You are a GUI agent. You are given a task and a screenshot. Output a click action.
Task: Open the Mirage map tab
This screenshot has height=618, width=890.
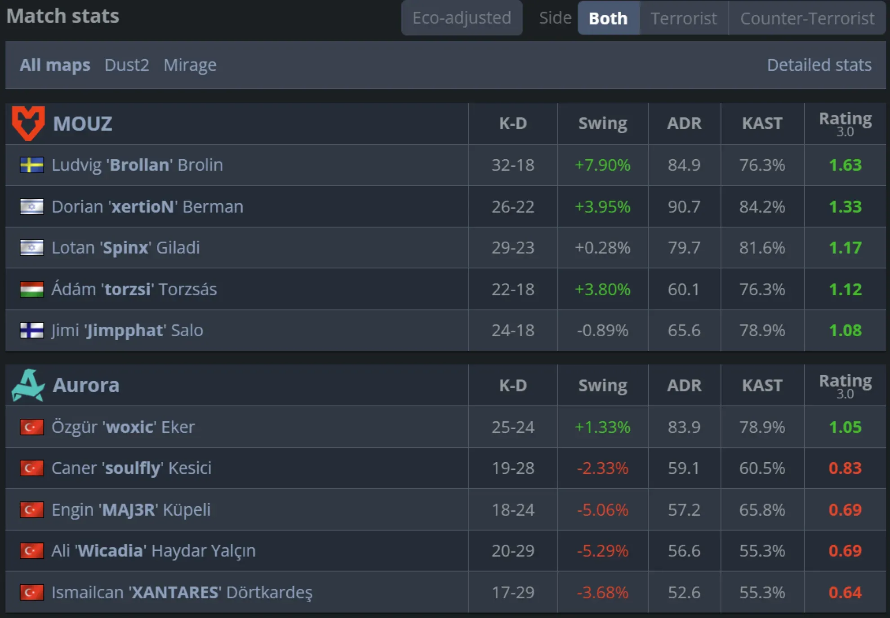190,65
